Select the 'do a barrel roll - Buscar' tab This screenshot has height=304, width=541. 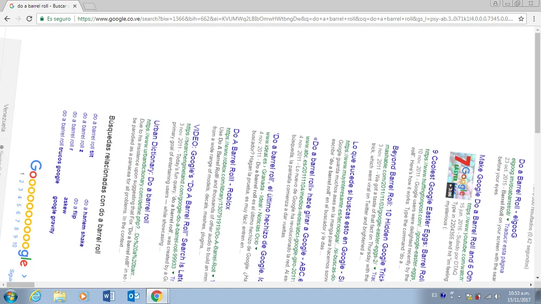pos(42,6)
